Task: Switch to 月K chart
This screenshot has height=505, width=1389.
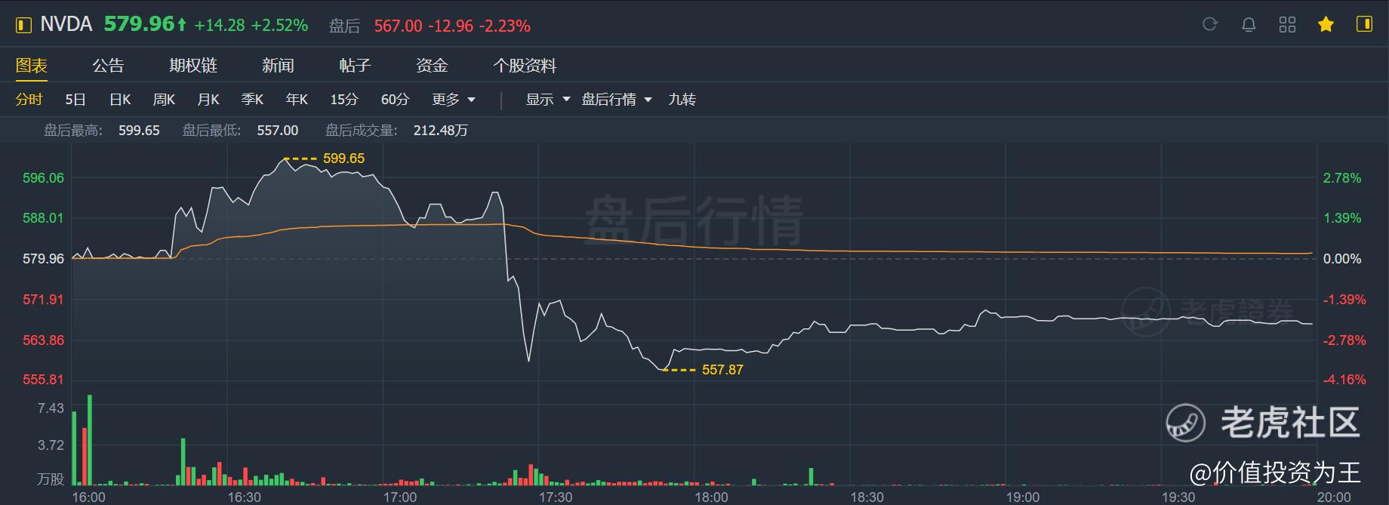Action: pos(208,100)
